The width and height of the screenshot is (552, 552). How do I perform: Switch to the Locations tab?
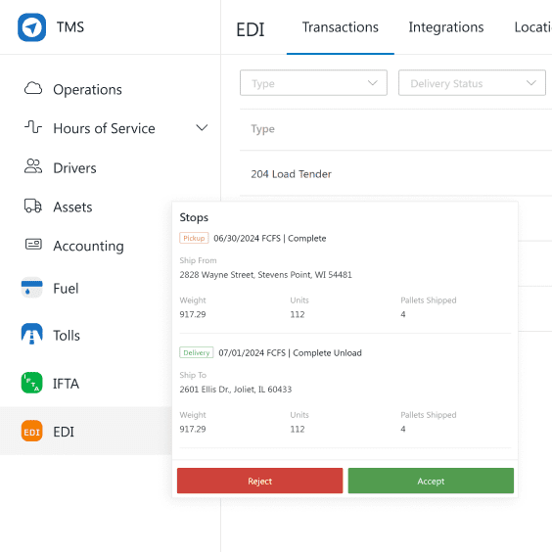[533, 27]
